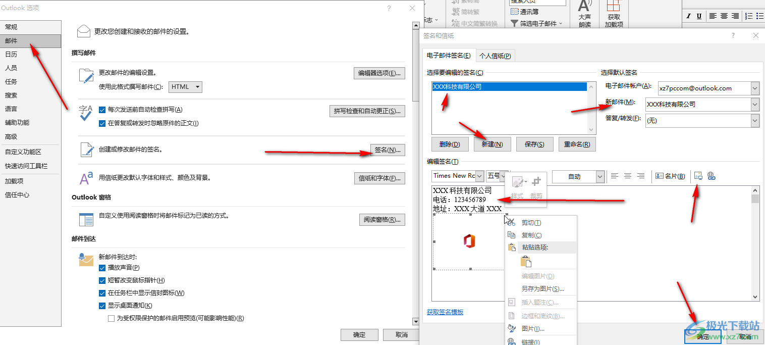
Task: Uncheck the 播放声音 checkbox
Action: pyautogui.click(x=102, y=268)
